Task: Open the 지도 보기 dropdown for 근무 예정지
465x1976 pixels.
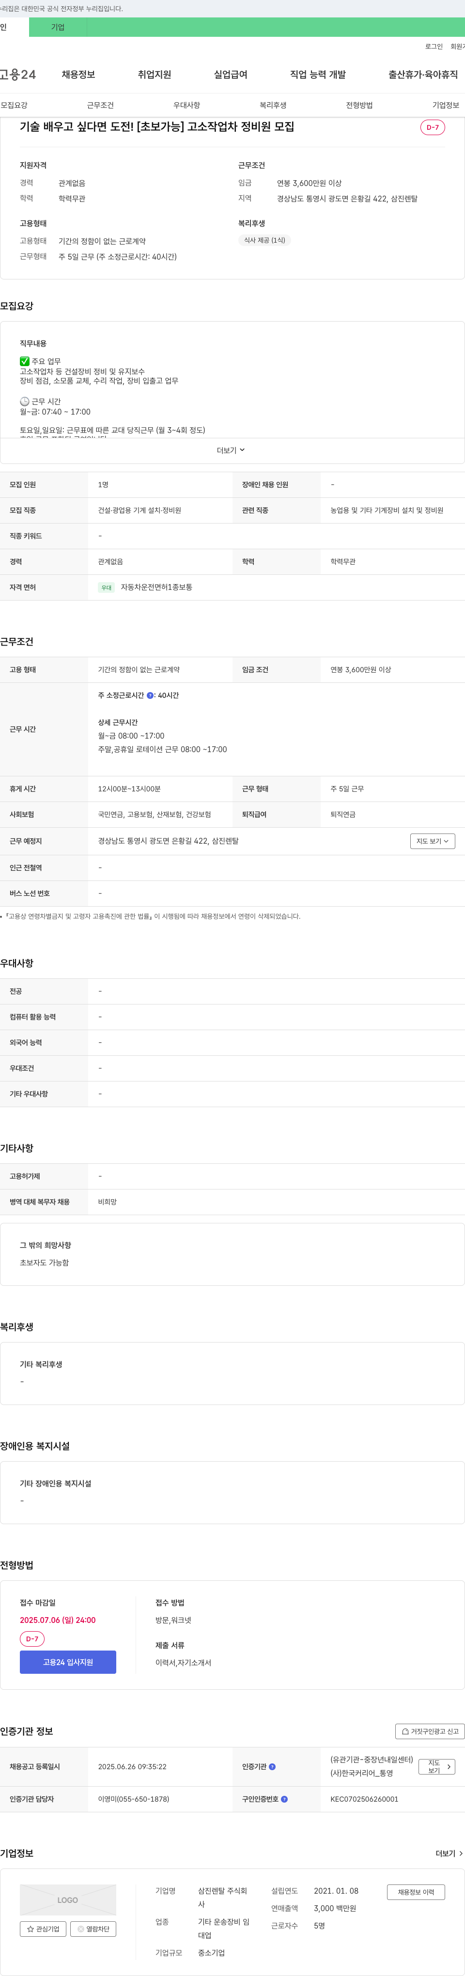Action: 433,841
